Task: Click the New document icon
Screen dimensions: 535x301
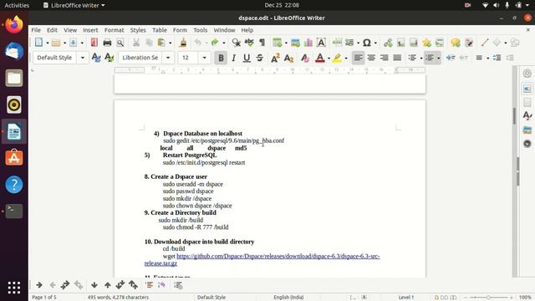Action: click(39, 43)
